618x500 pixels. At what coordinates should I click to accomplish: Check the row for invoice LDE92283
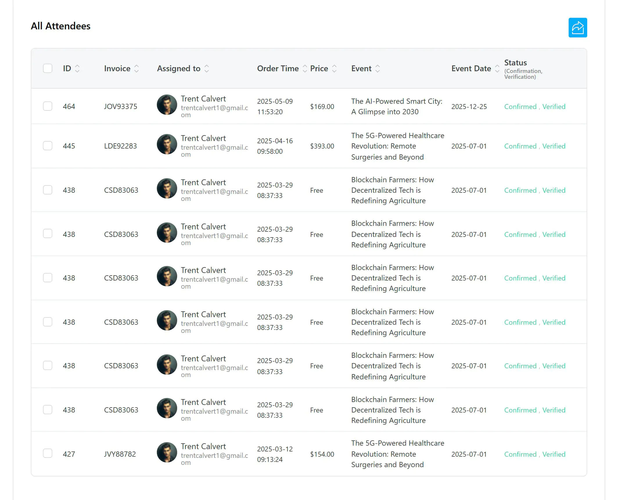coord(48,146)
